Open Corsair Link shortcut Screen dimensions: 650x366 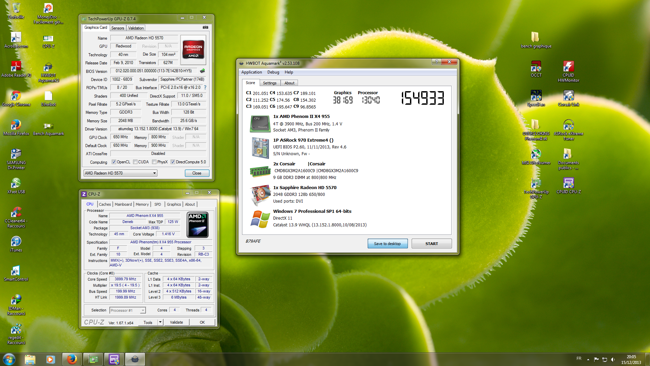568,98
